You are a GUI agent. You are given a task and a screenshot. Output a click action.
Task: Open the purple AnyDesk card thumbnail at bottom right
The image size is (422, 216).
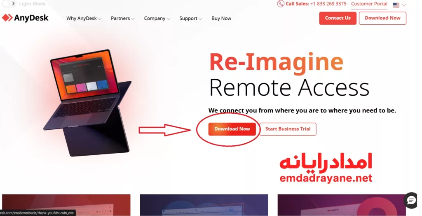(342, 205)
